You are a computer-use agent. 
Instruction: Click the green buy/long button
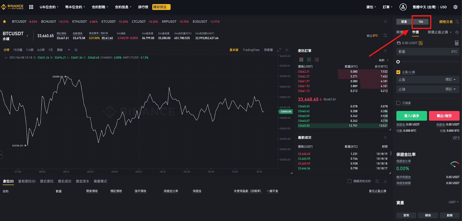tap(412, 116)
